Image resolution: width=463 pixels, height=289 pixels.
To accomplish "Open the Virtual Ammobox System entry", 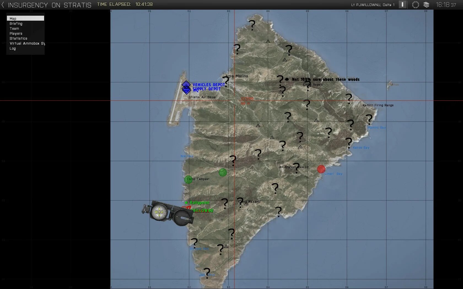I will (x=25, y=43).
